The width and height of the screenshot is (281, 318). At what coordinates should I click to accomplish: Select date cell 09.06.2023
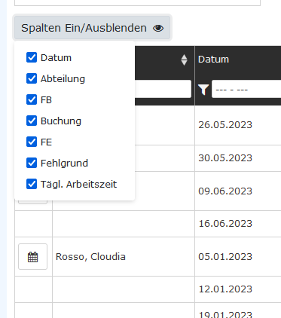(x=225, y=191)
